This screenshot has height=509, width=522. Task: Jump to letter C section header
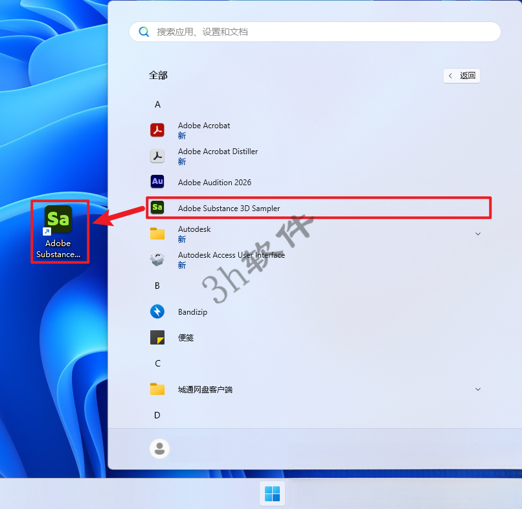coord(157,363)
